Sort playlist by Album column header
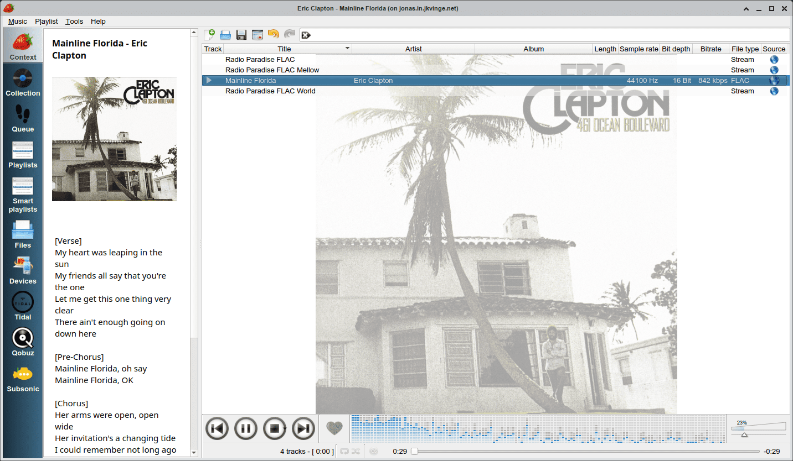 [x=533, y=49]
